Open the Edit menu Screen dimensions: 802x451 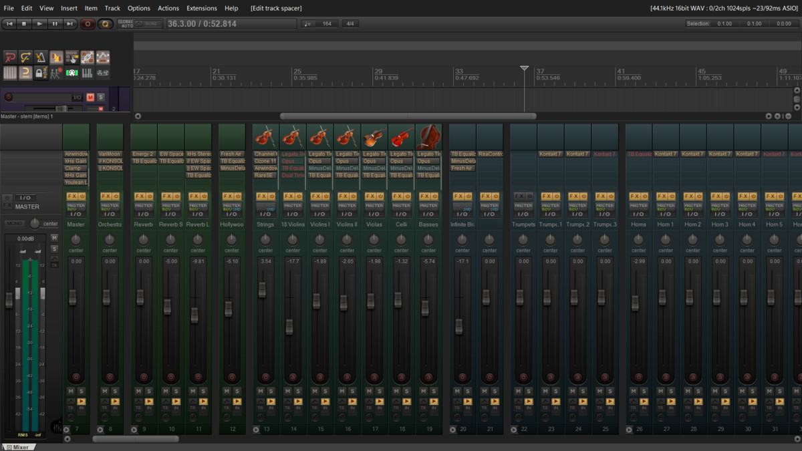click(x=27, y=8)
